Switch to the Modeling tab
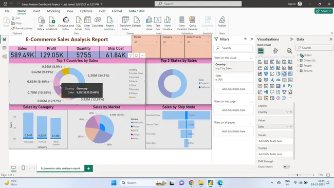Screen dimensions: 334x188 click(53, 11)
